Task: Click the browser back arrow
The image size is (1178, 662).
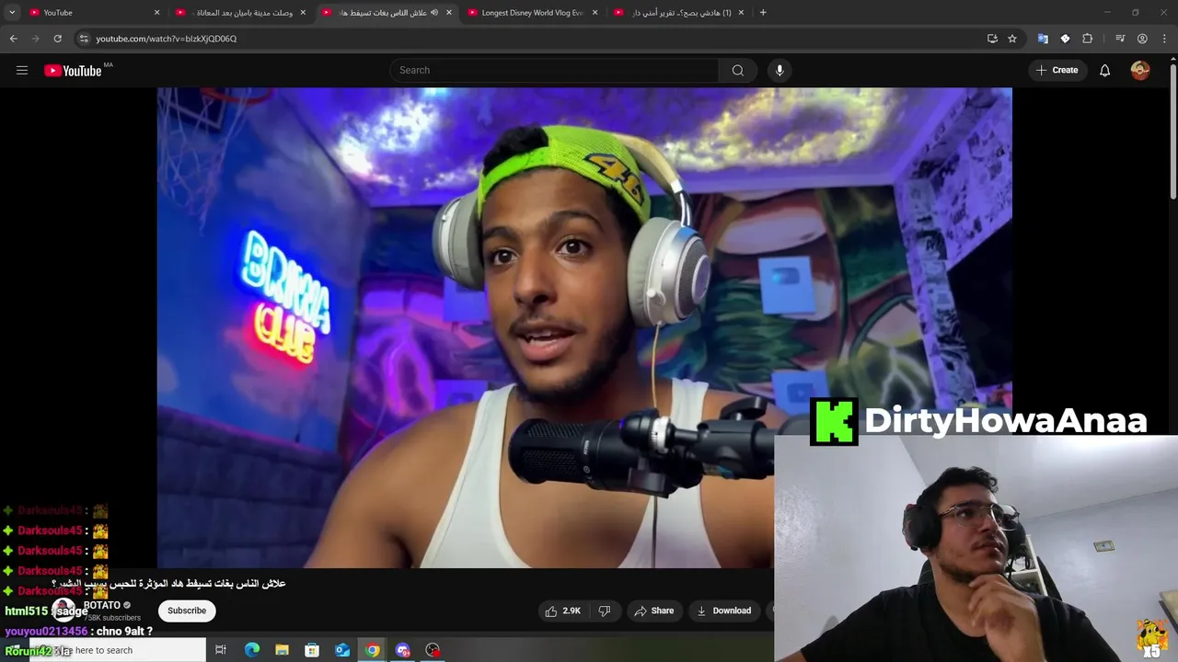Action: (14, 39)
